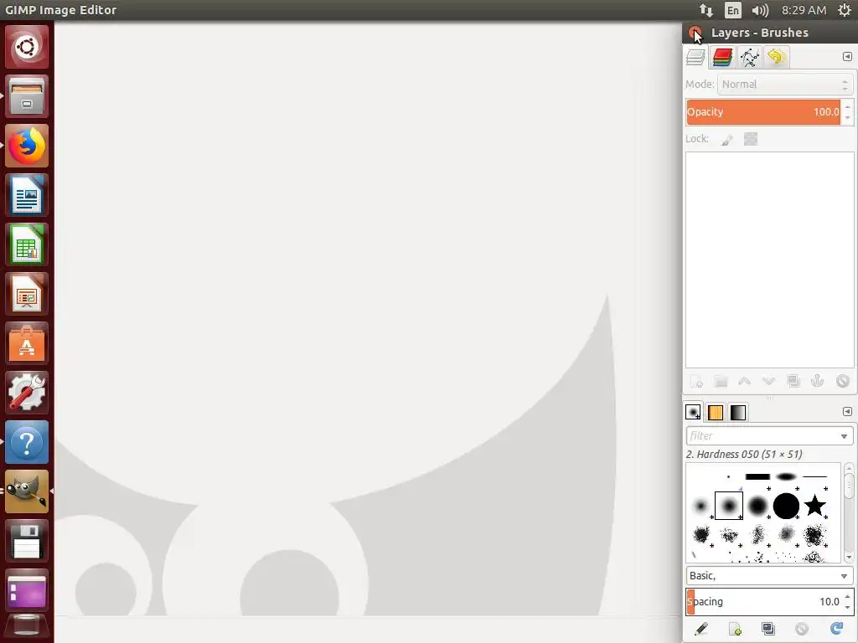
Task: Click the Refresh brushes icon
Action: (837, 630)
